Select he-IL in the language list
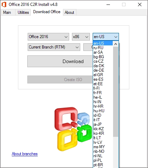This screenshot has height=168, width=148. (x=103, y=97)
